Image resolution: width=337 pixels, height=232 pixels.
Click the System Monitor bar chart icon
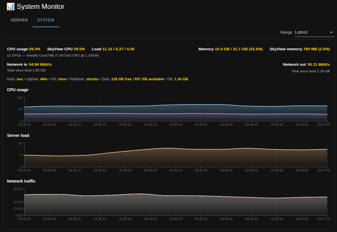click(x=11, y=7)
